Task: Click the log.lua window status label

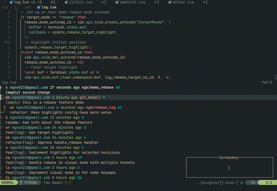Action: [x=9, y=82]
